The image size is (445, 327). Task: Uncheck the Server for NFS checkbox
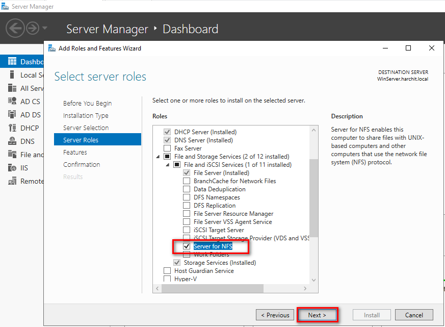187,246
